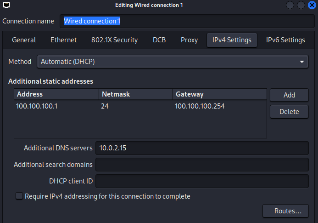Click the window icon in title bar
This screenshot has height=223, width=318.
tap(6, 5)
